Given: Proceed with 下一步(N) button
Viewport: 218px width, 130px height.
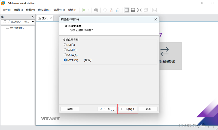Looking at the screenshot, I should [x=128, y=109].
